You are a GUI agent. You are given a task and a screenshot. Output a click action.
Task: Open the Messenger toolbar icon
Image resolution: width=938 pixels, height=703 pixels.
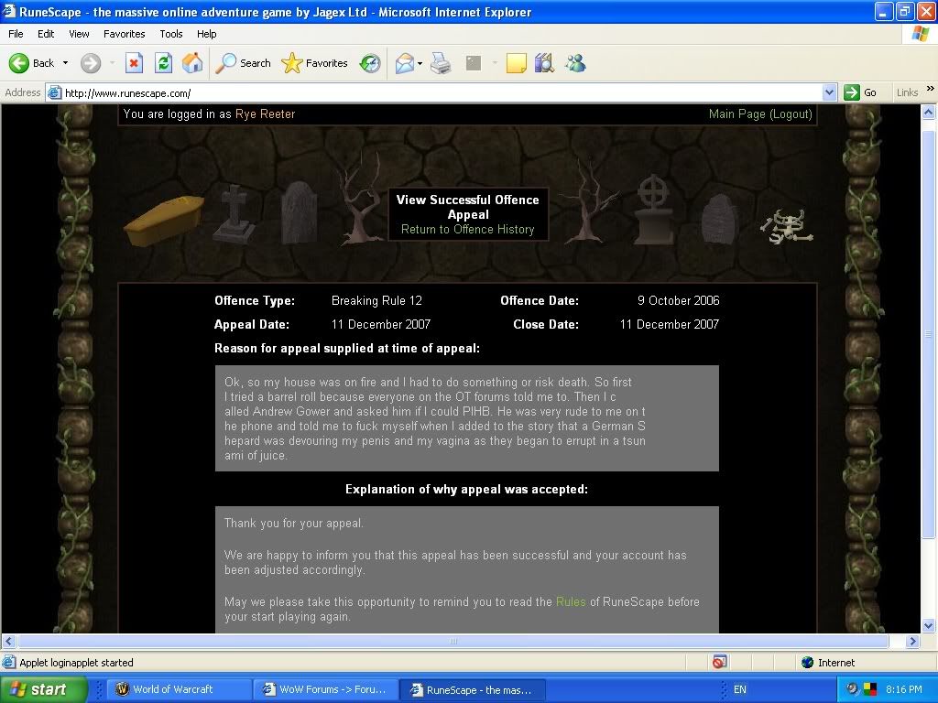coord(575,63)
